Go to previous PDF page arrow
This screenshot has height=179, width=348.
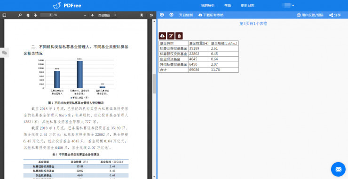tap(28, 16)
